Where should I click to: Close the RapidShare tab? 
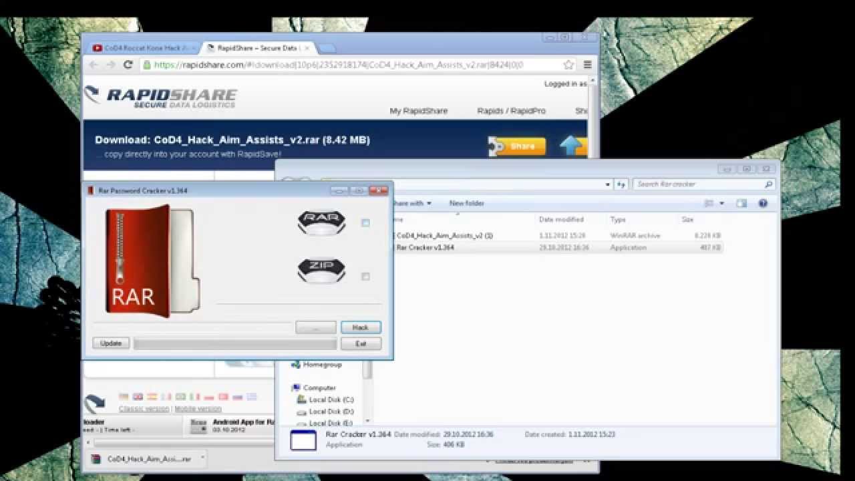pyautogui.click(x=307, y=48)
